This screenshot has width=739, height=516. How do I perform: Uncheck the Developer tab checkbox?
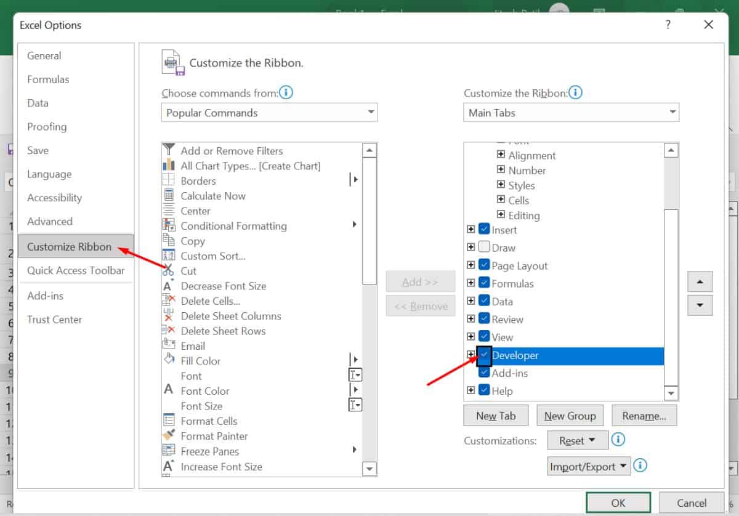(483, 355)
